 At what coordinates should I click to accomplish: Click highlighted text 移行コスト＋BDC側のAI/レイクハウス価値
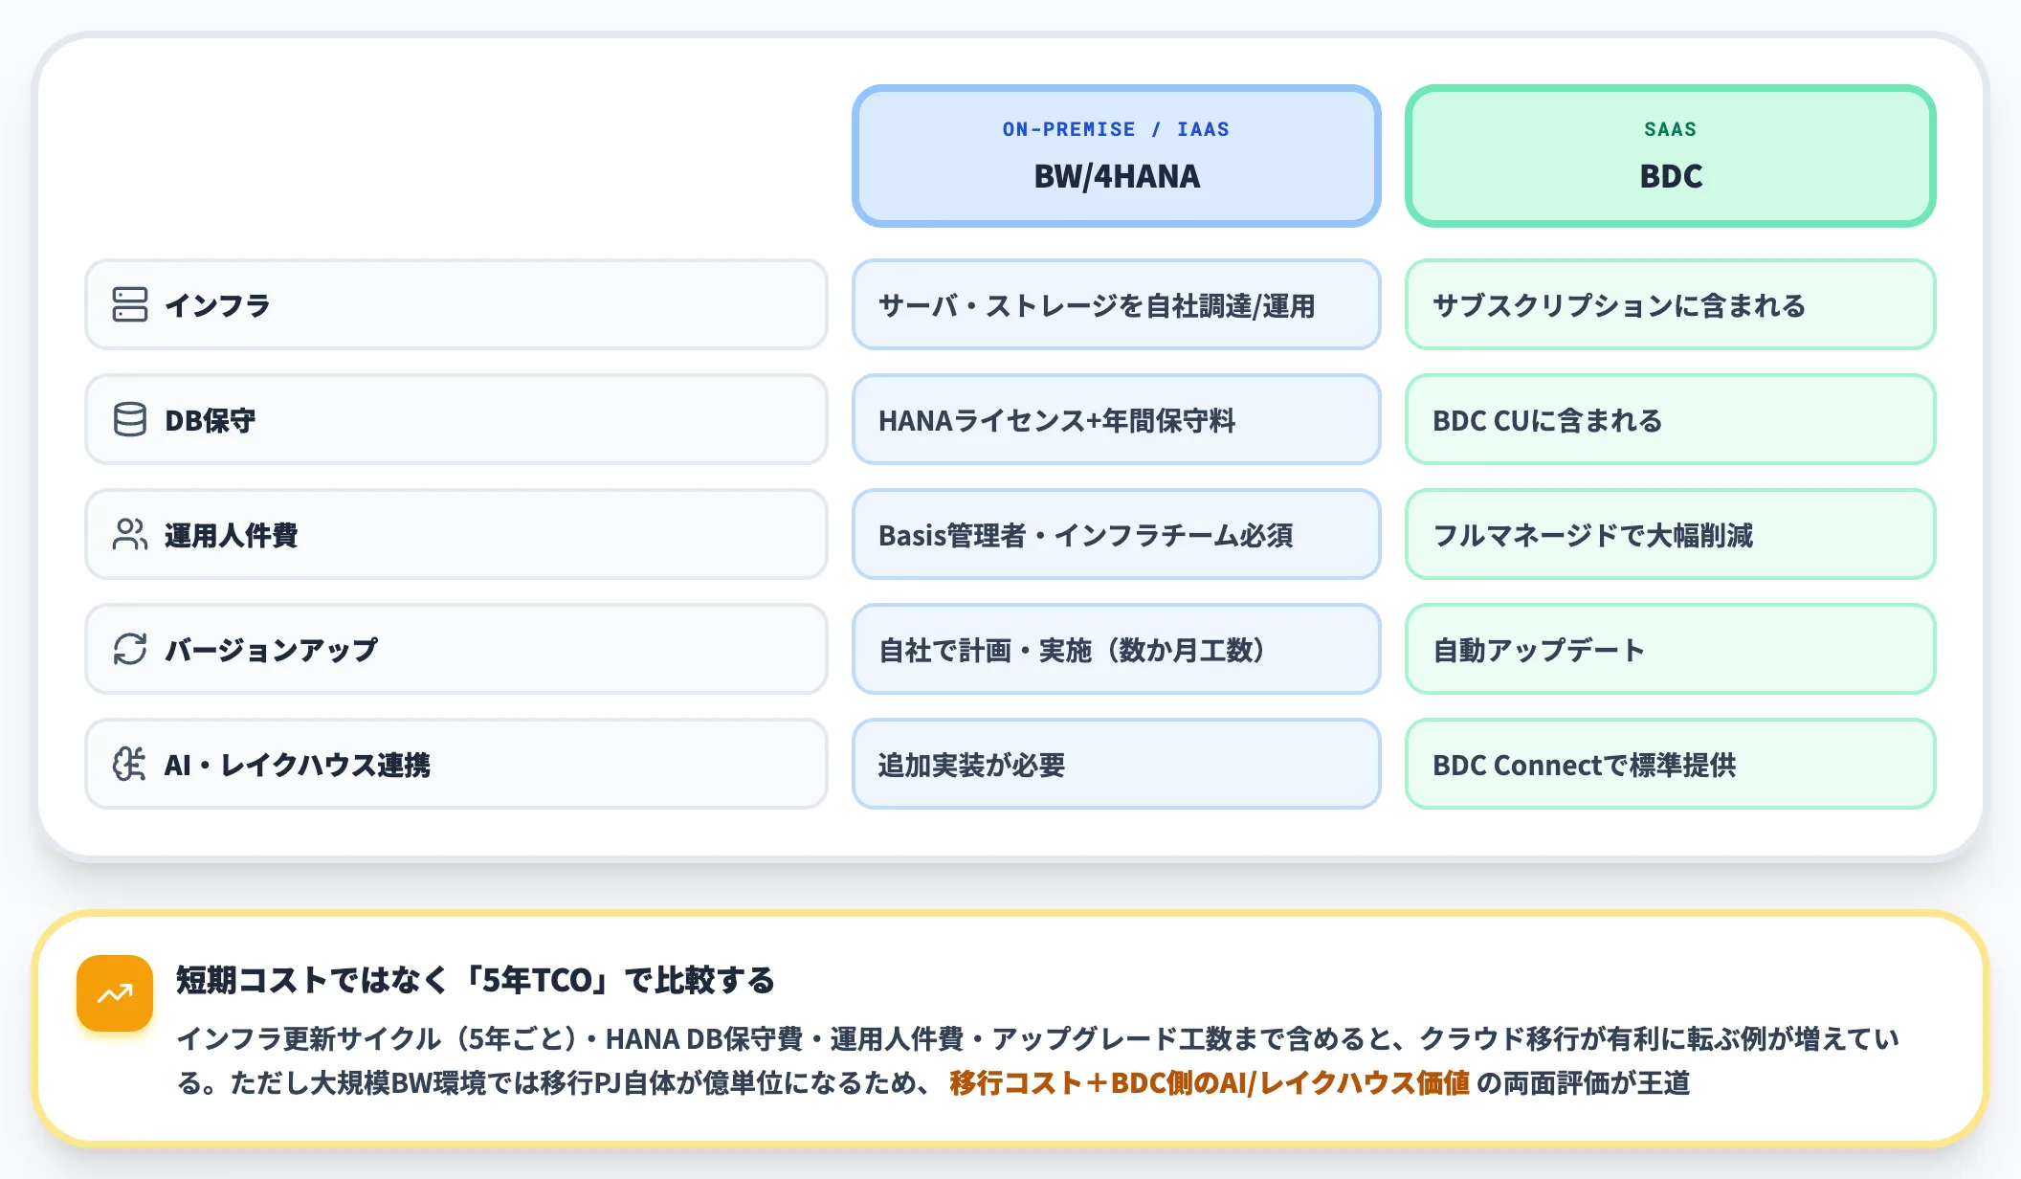click(x=1210, y=1082)
